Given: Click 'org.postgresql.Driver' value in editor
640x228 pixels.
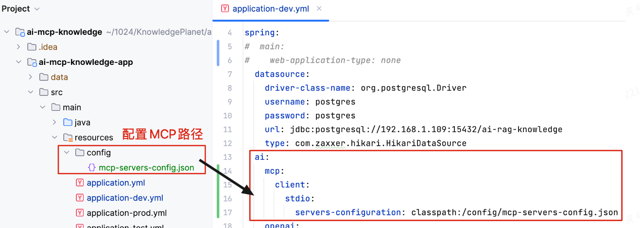Looking at the screenshot, I should [x=414, y=88].
